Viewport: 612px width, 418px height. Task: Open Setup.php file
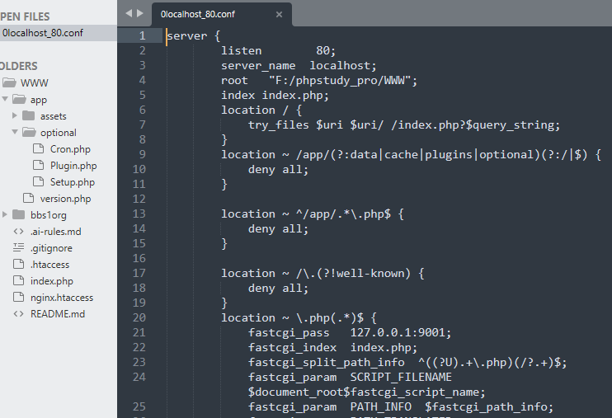(x=73, y=182)
